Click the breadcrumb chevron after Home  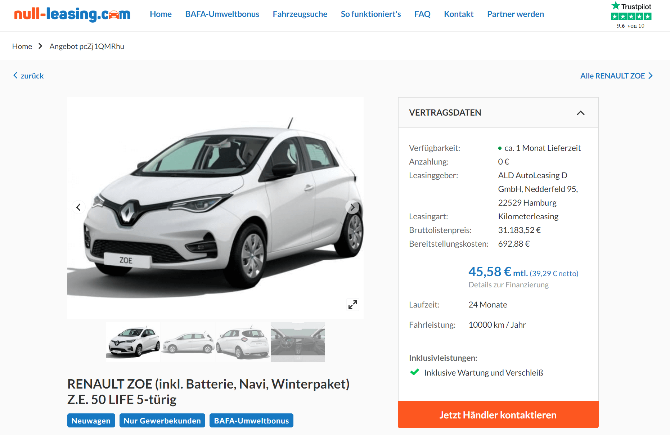[40, 46]
